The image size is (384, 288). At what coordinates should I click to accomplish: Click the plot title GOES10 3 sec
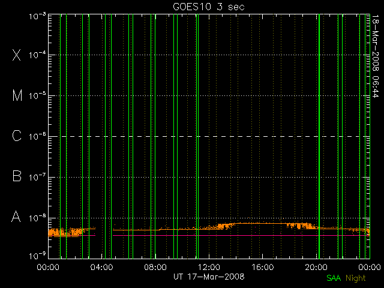(x=209, y=7)
